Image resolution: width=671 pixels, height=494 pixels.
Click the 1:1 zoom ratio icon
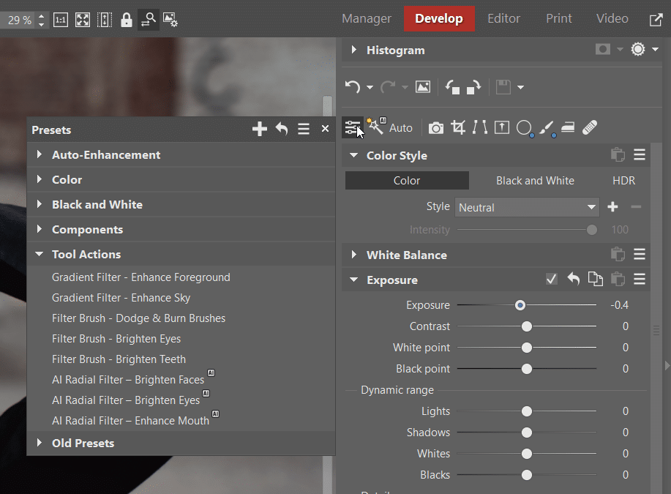[60, 19]
